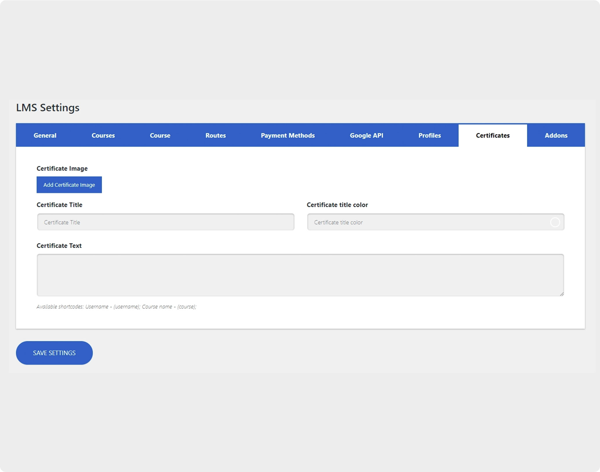The width and height of the screenshot is (600, 472).
Task: Select the Course tab
Action: click(x=160, y=135)
